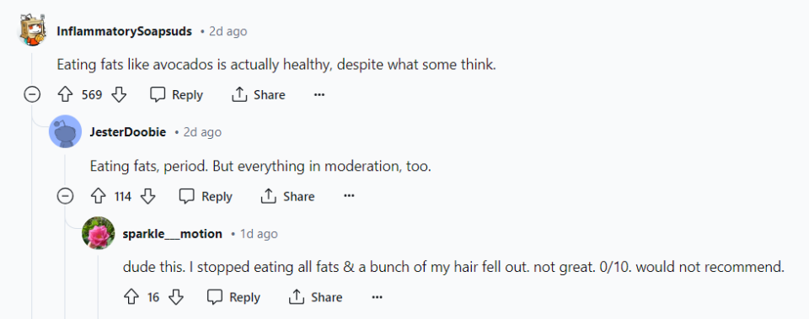This screenshot has height=319, width=809.
Task: Upvote InflammatorySoapsuds' avocado comment
Action: click(x=65, y=95)
